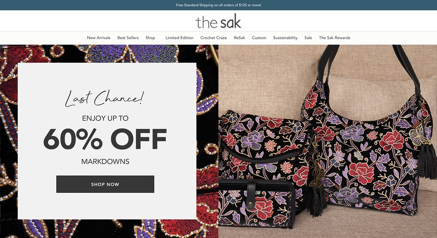The height and width of the screenshot is (238, 437).
Task: Open the Limited Edition page
Action: pyautogui.click(x=179, y=38)
